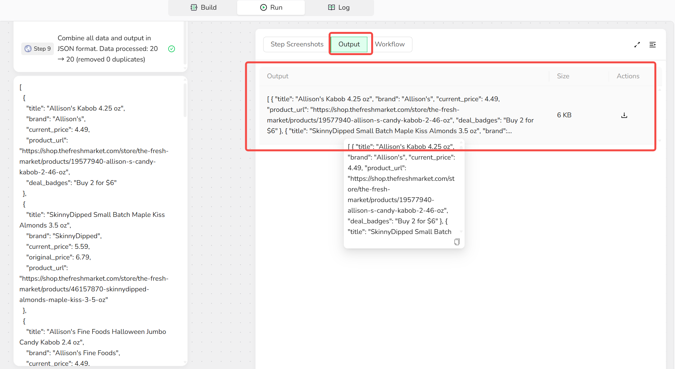Click the expand fullscreen arrows icon

click(x=637, y=45)
